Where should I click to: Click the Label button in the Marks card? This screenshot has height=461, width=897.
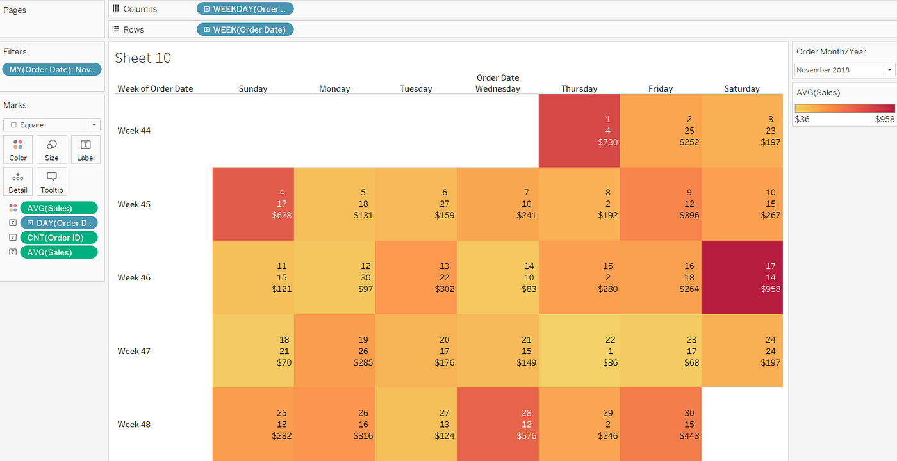(85, 149)
